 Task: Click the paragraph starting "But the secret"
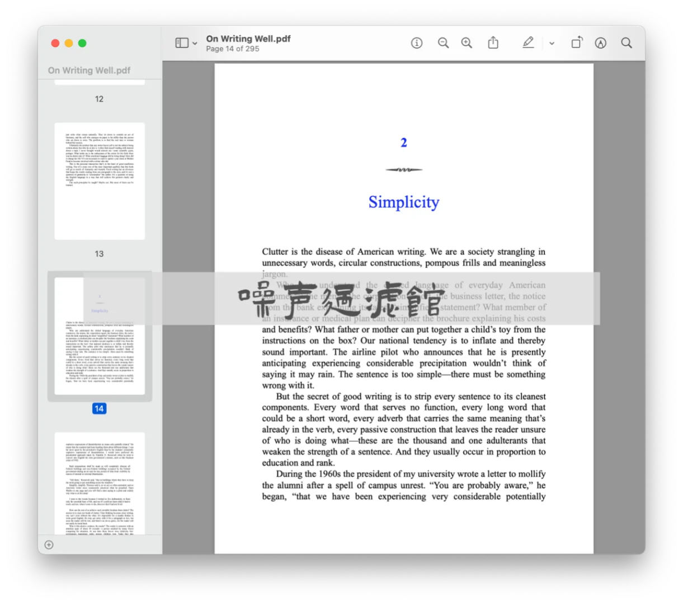coord(404,430)
